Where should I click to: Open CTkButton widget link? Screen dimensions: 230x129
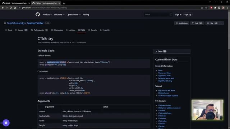pos(162,124)
